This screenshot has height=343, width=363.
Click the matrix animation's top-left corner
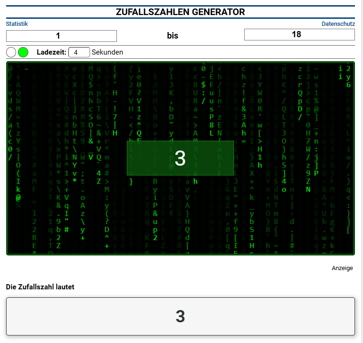click(x=9, y=64)
